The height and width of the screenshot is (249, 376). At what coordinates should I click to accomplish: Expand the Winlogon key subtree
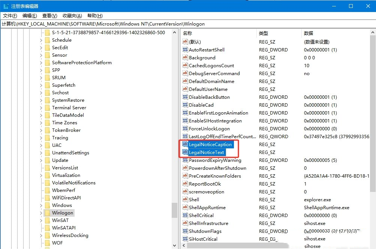coord(41,213)
